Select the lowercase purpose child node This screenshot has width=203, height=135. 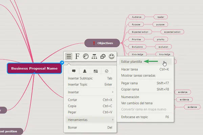coord(160,24)
